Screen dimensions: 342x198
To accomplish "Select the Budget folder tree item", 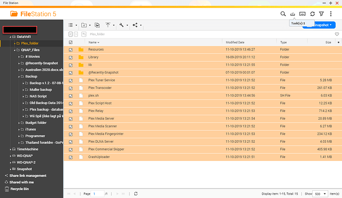I will point(36,123).
